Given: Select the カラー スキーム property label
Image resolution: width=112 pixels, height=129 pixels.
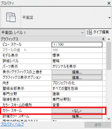Looking at the screenshot, I should 12,111.
